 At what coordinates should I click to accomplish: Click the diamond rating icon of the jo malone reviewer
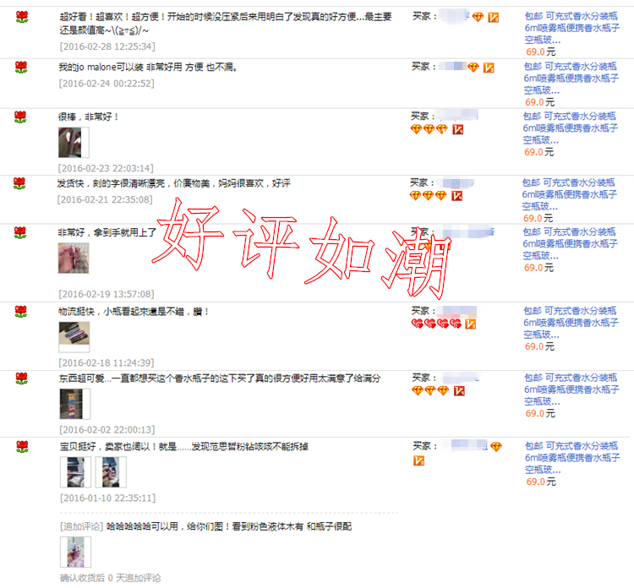tap(473, 67)
